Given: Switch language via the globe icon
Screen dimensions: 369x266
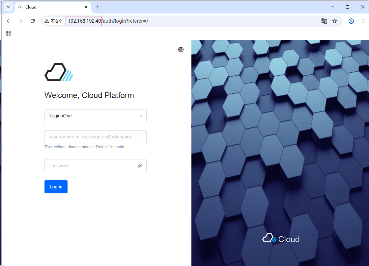Looking at the screenshot, I should [x=181, y=50].
